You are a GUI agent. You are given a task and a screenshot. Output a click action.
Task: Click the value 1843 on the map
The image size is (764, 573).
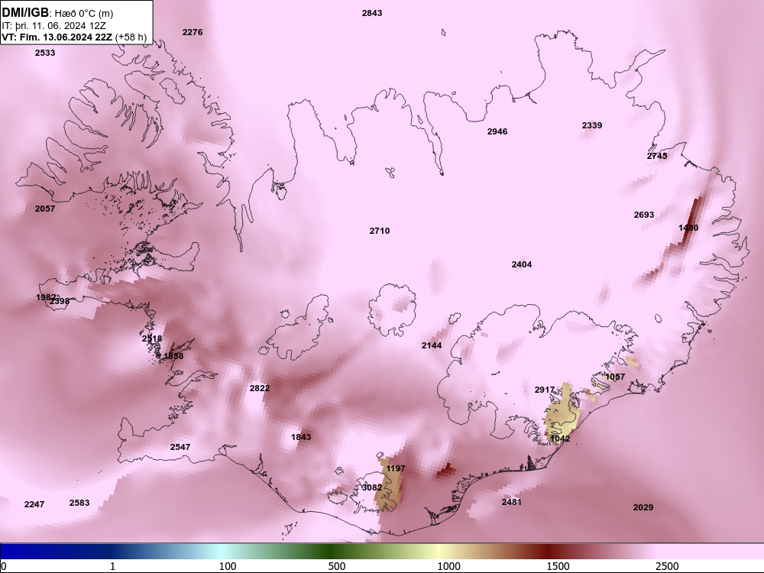[x=300, y=437]
